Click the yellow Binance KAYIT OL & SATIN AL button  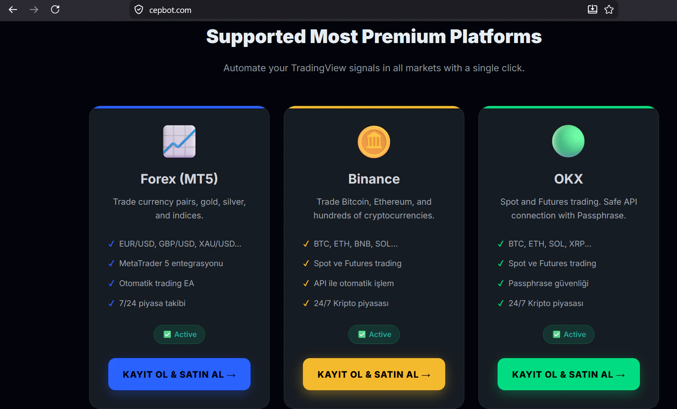pyautogui.click(x=374, y=374)
